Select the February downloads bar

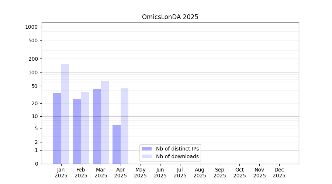click(x=85, y=128)
